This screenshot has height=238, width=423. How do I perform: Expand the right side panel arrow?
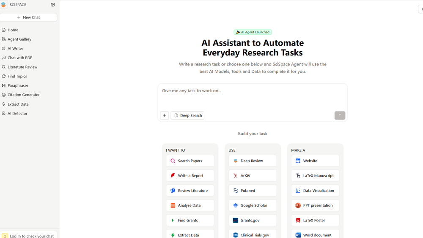click(x=421, y=9)
